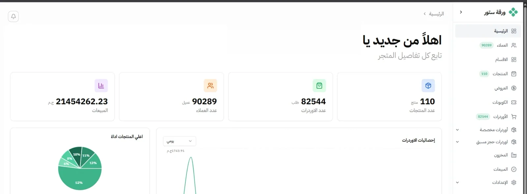
Task: Click the الرئيسية breadcrumb link
Action: click(x=436, y=14)
